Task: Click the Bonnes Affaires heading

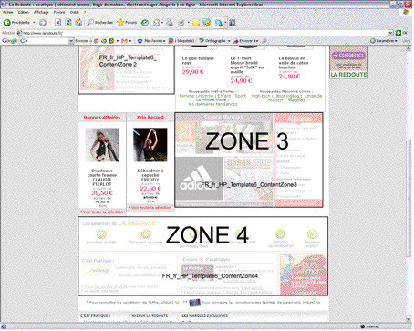Action: (102, 117)
